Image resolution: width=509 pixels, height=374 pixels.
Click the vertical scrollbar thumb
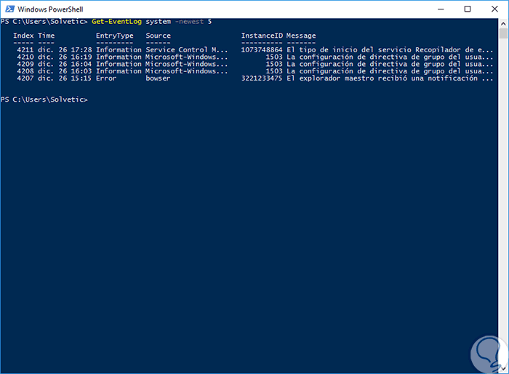pos(503,33)
